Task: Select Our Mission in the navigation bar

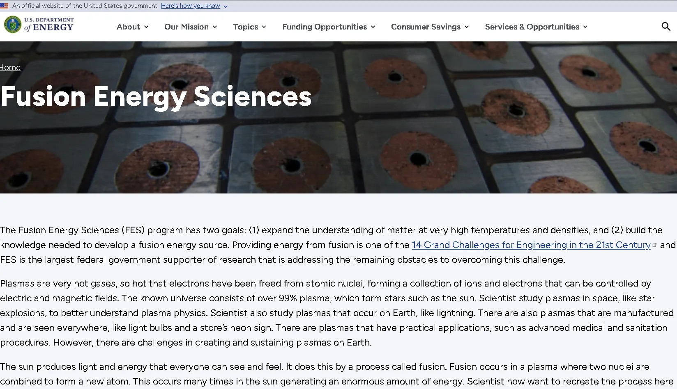Action: (x=186, y=27)
